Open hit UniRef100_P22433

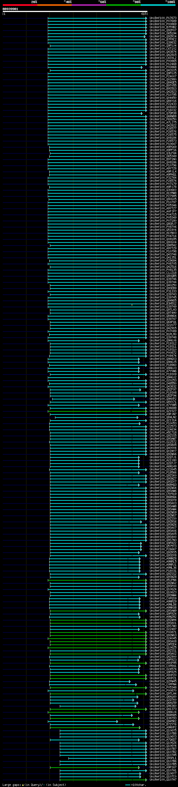click(x=163, y=104)
